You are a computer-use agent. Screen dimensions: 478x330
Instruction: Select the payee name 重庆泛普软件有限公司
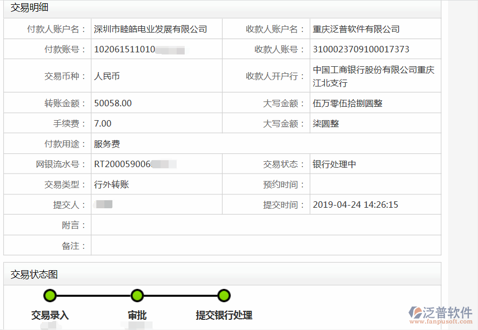pyautogui.click(x=354, y=29)
